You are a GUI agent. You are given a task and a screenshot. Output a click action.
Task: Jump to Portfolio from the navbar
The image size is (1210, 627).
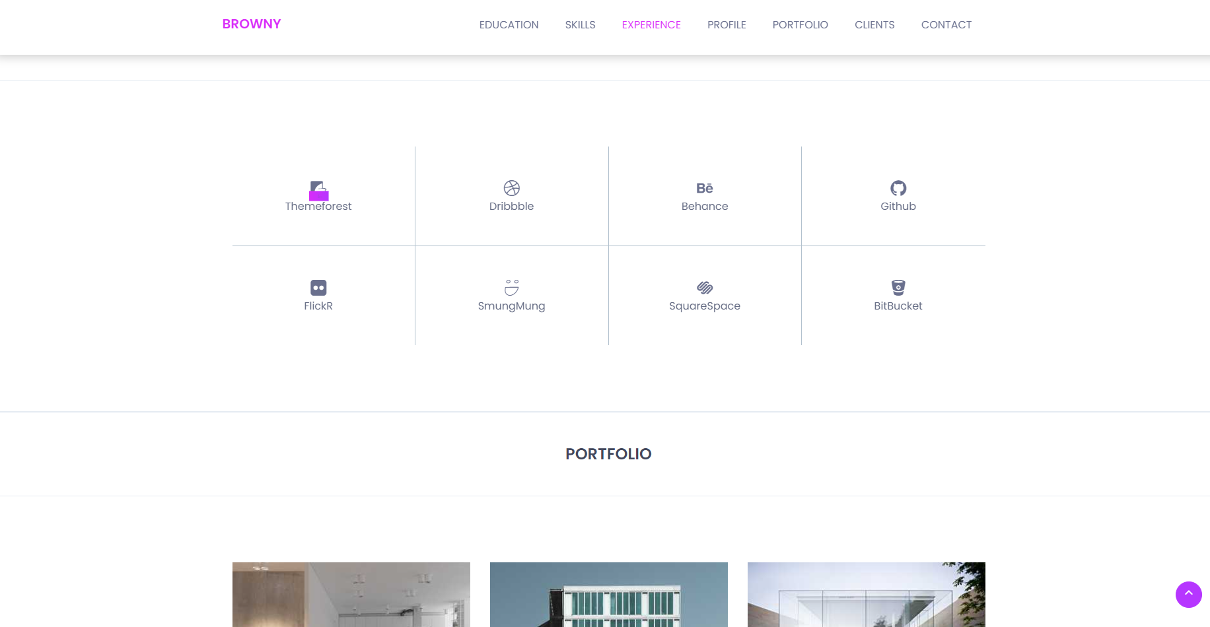tap(801, 25)
